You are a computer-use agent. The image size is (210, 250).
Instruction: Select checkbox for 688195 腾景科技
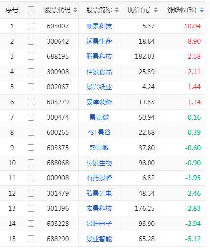31,56
